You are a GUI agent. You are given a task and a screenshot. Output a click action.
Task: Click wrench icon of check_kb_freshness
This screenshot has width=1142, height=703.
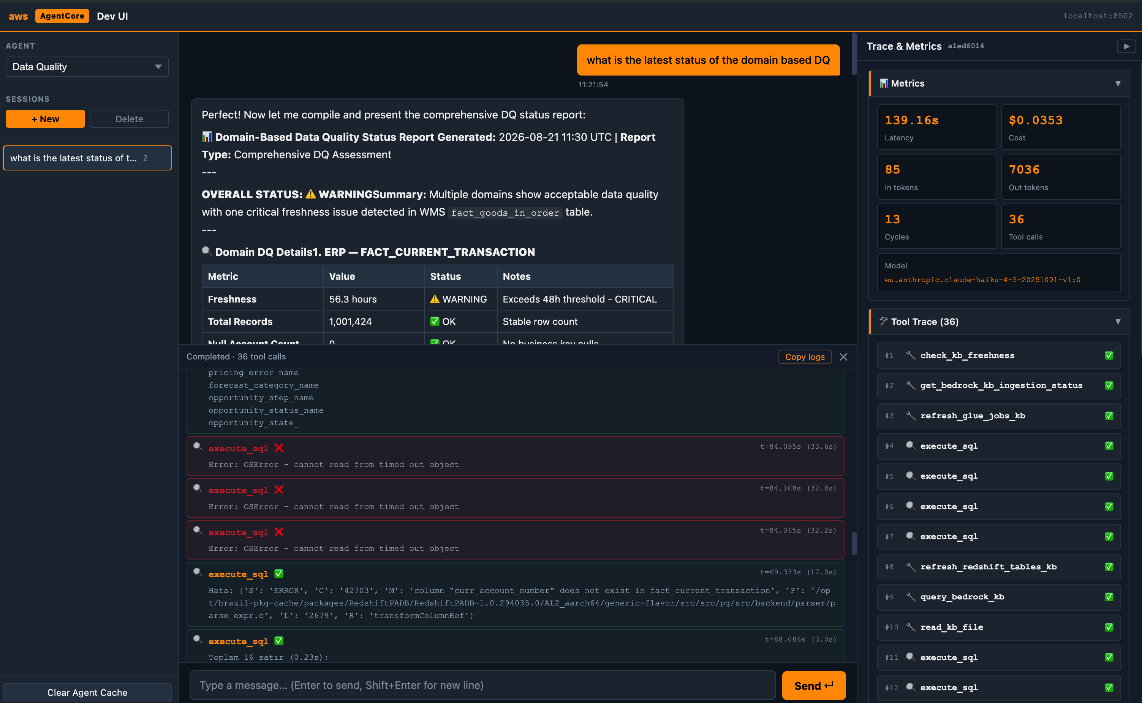911,355
